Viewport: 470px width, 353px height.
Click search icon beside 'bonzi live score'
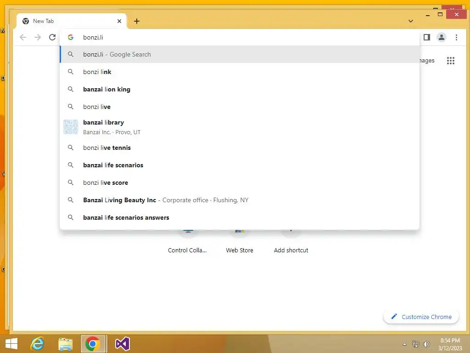pos(71,182)
